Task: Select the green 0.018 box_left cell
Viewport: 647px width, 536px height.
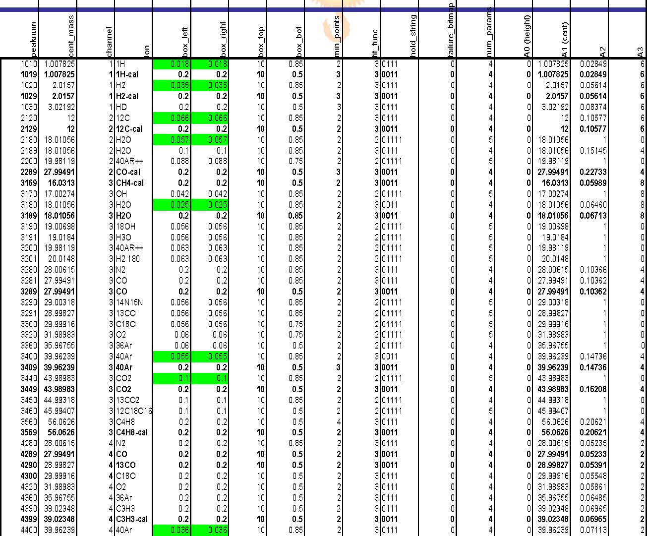Action: tap(172, 64)
